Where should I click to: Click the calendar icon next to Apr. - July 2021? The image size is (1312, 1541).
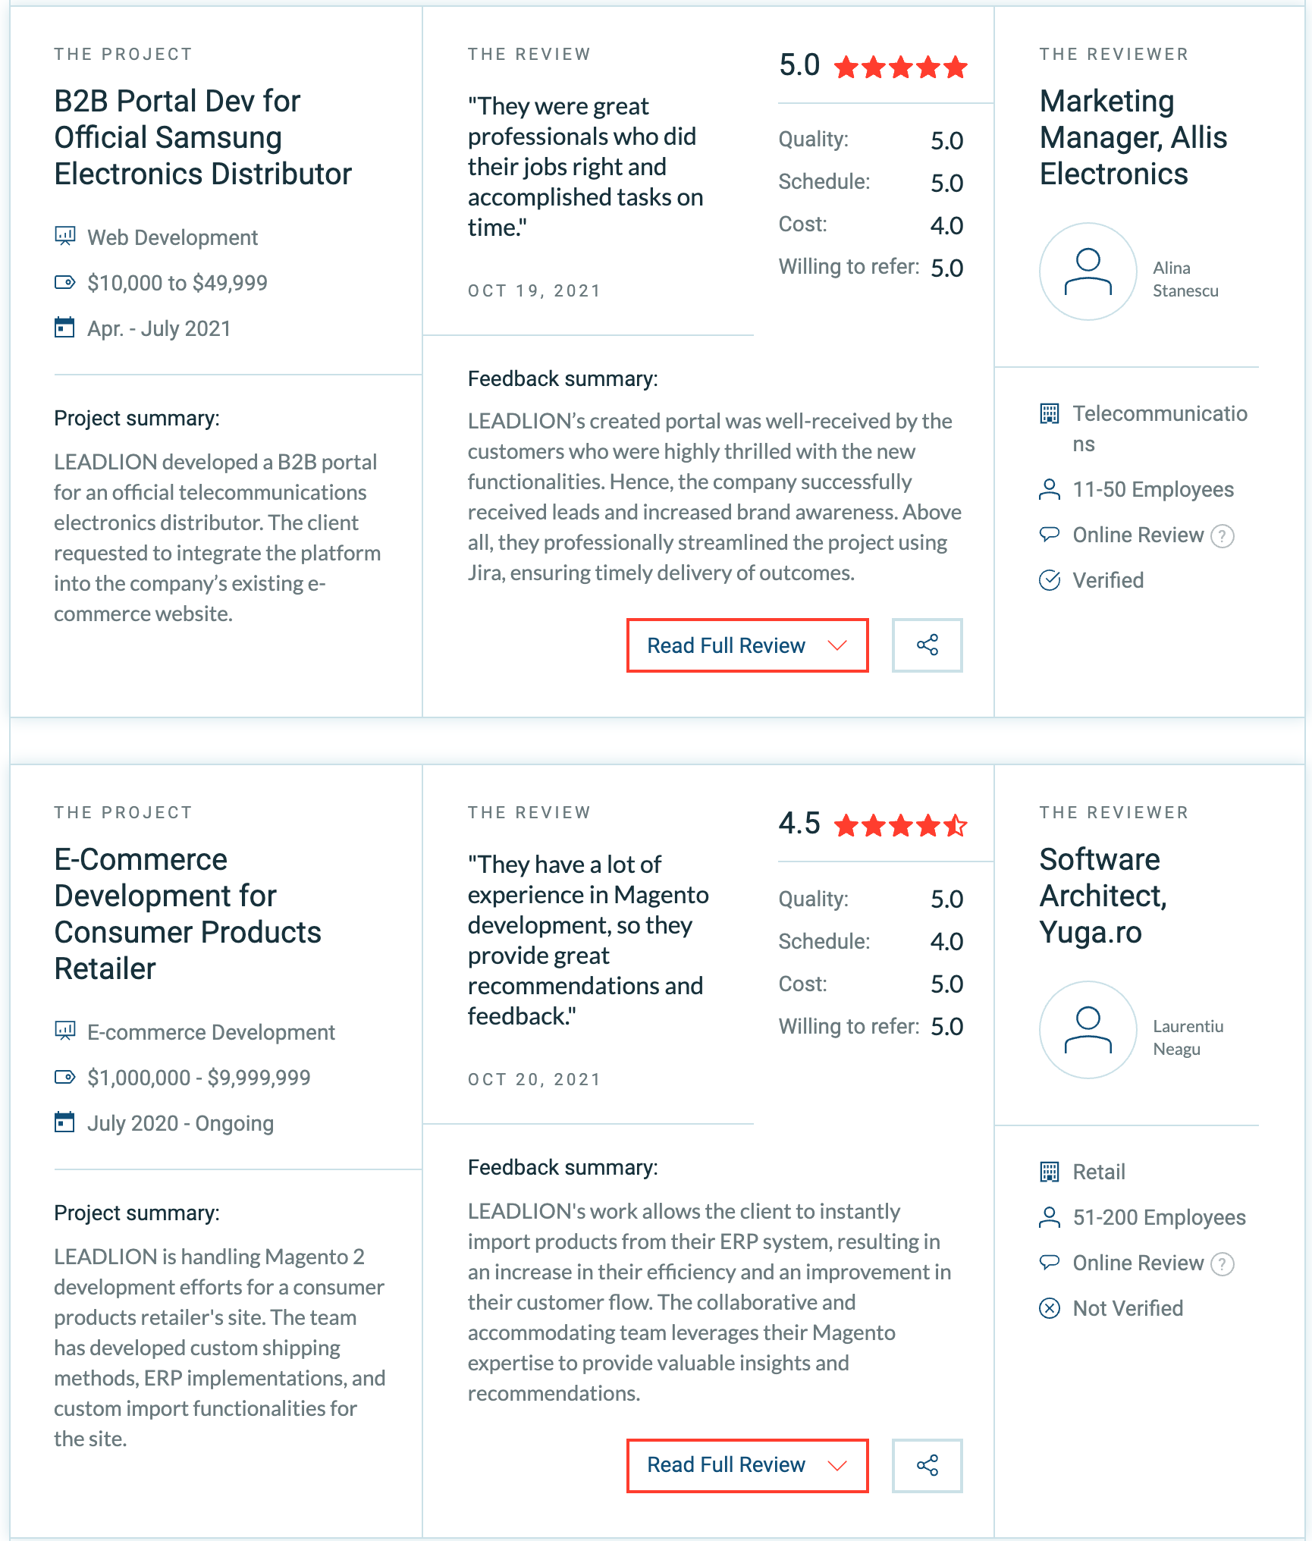coord(65,328)
